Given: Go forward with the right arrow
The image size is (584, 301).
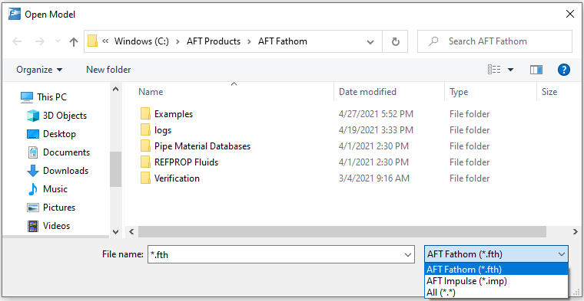Looking at the screenshot, I should pos(39,41).
